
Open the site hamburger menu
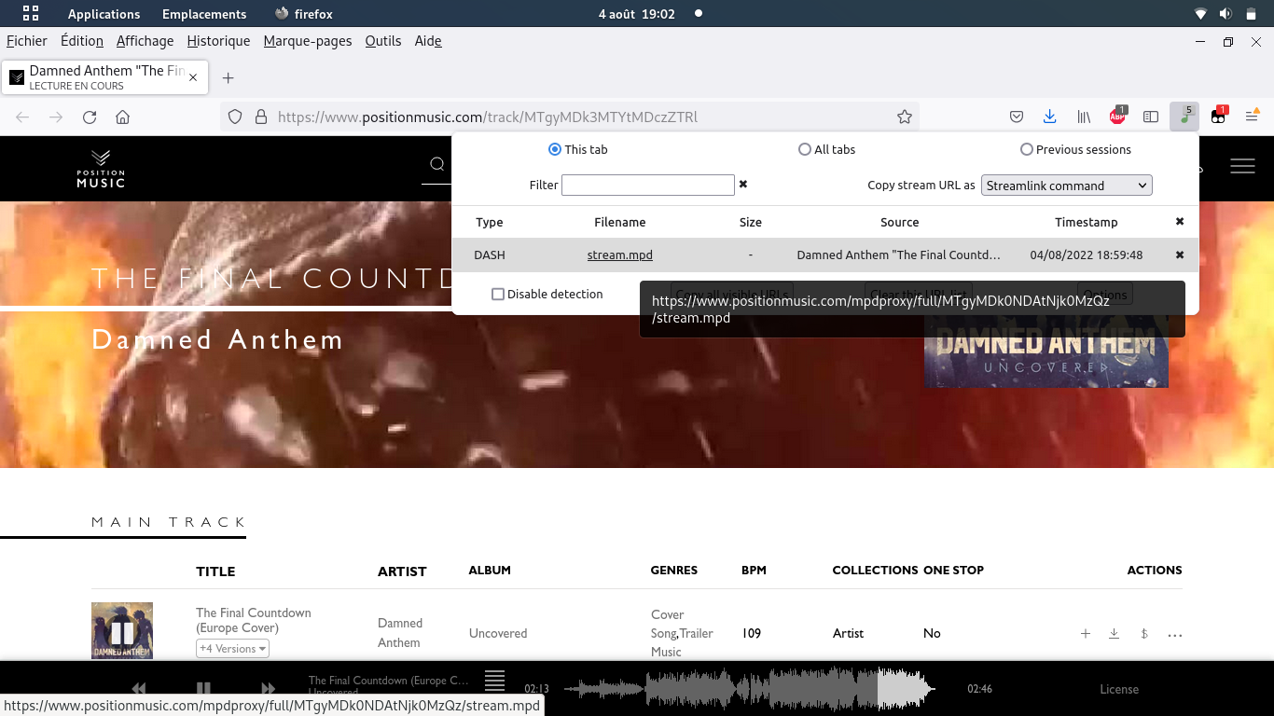coord(1242,166)
